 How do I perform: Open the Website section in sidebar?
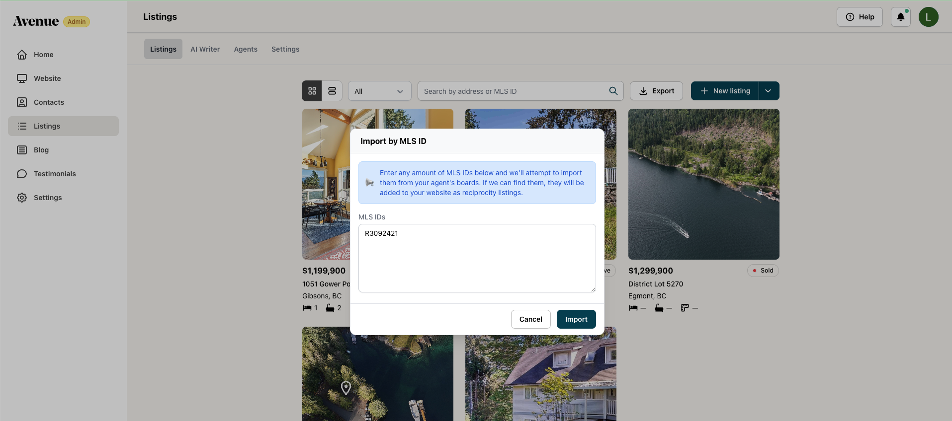click(63, 78)
